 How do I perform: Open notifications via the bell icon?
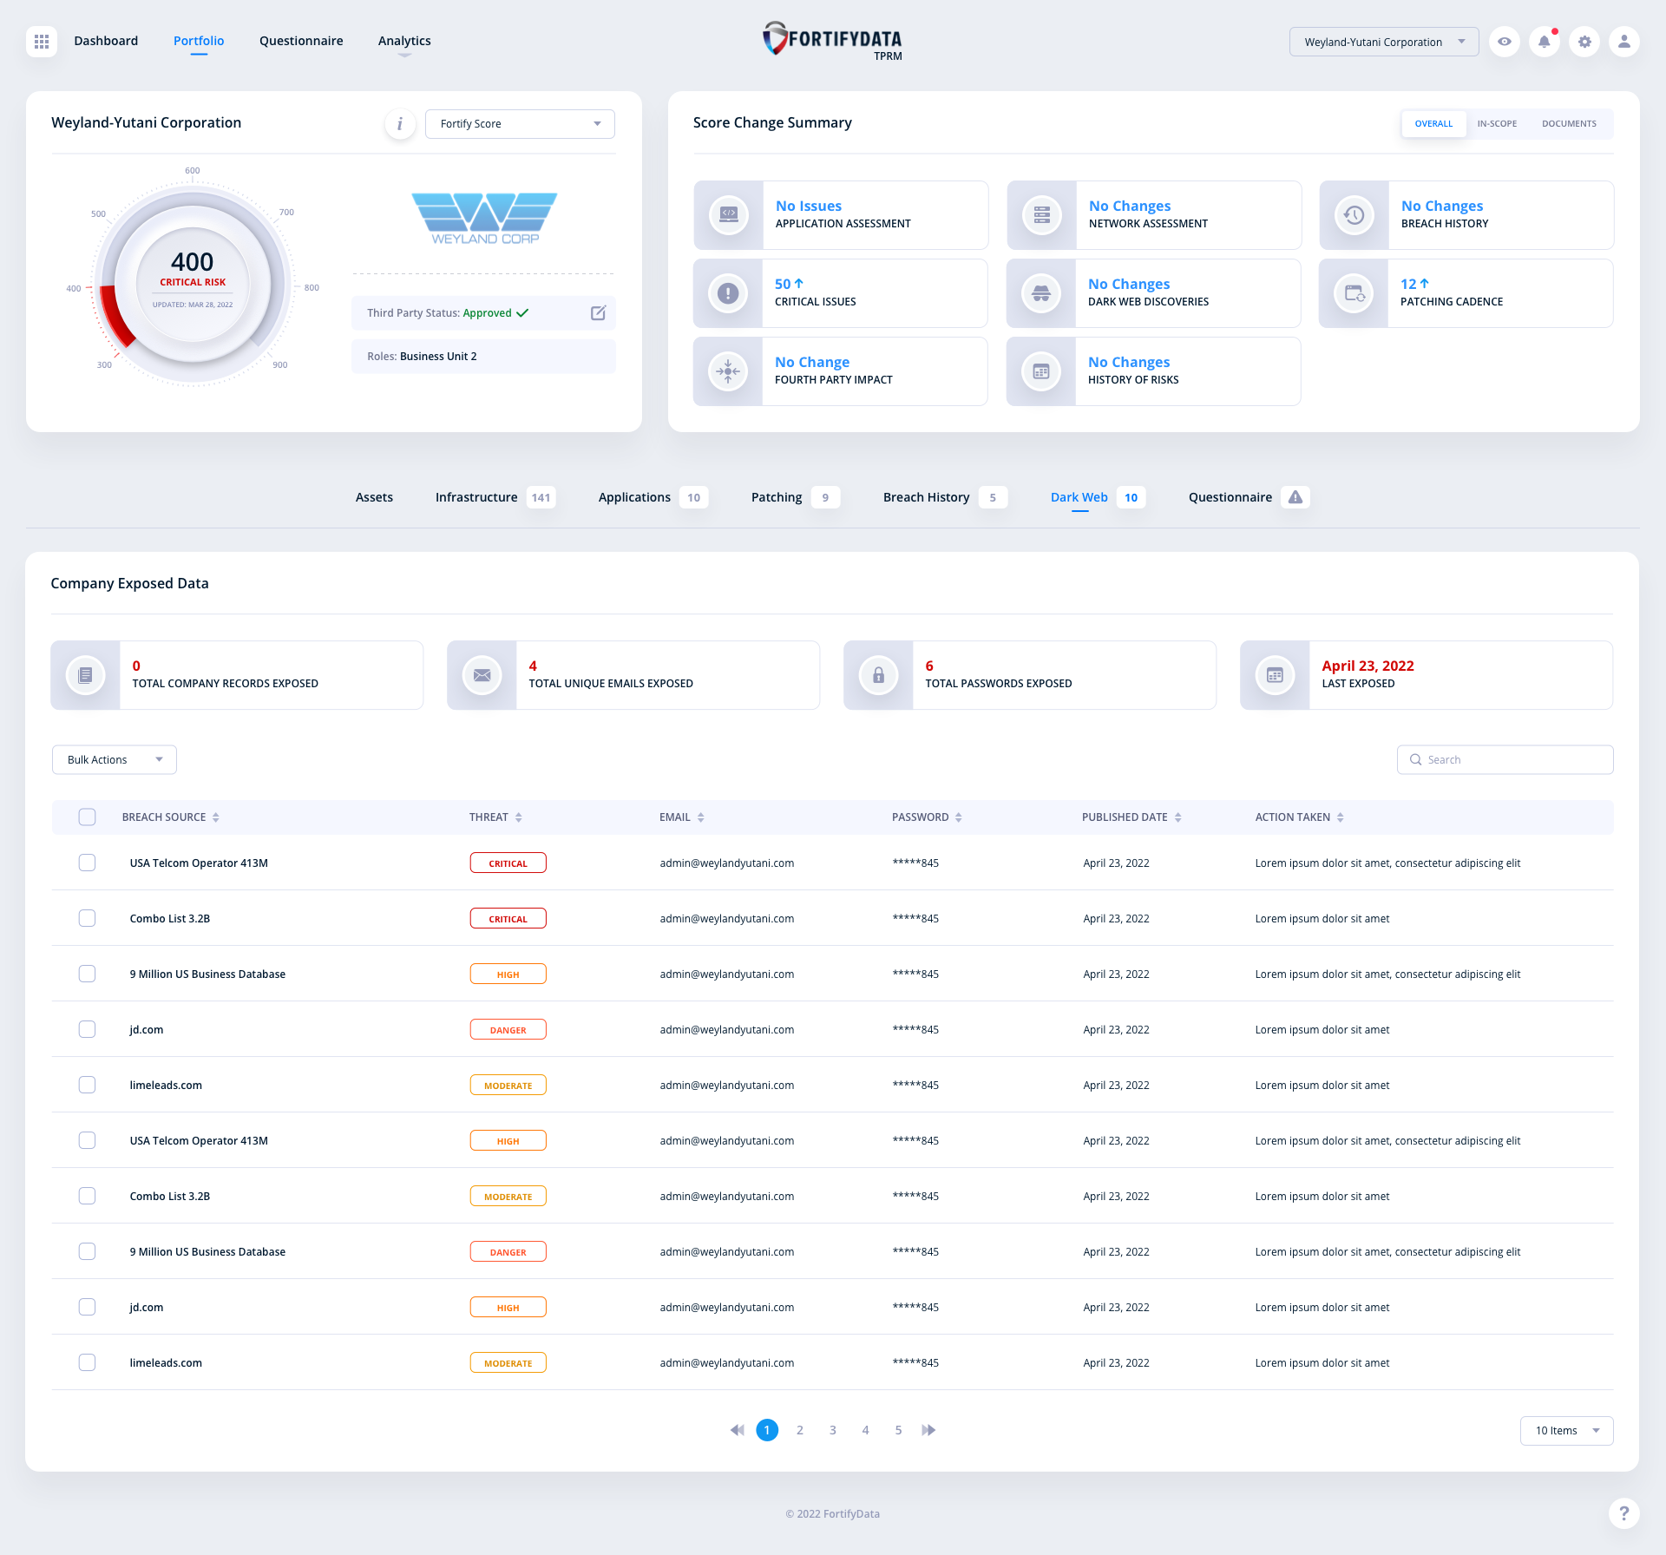pos(1544,41)
